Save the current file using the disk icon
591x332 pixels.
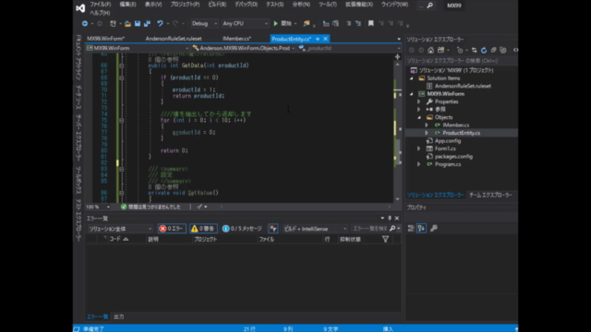(x=138, y=23)
